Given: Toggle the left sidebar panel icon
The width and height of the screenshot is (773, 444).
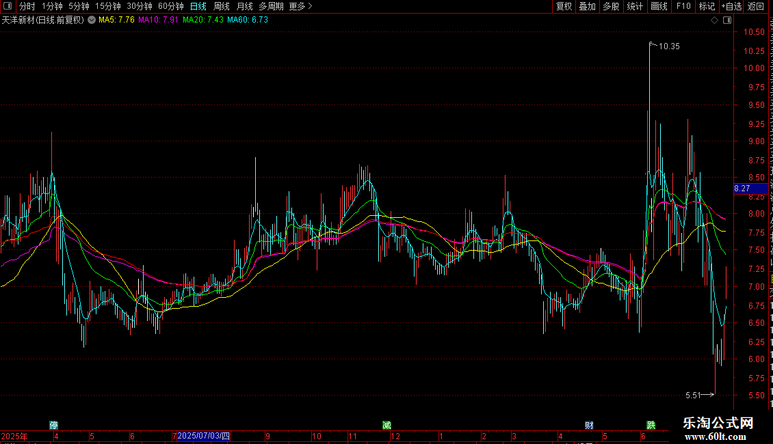Looking at the screenshot, I should coord(8,6).
